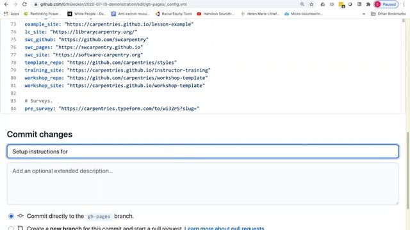Expand the hidden bookmarks overflow chevron
Screen dimensions: 410x230
coord(364,14)
